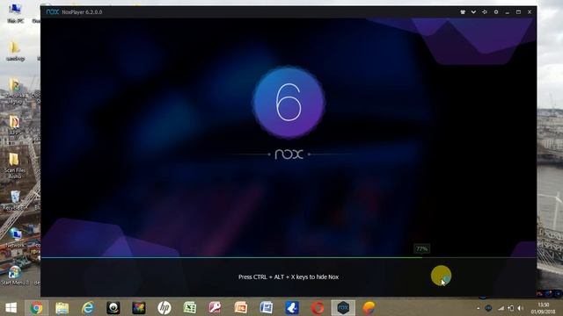Launch Excel from taskbar
The image size is (563, 316).
[x=190, y=308]
